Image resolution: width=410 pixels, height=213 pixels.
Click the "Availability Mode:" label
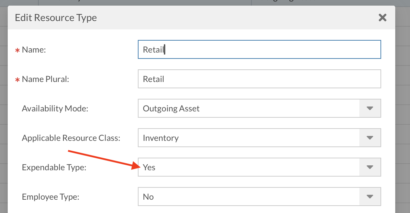(x=55, y=109)
